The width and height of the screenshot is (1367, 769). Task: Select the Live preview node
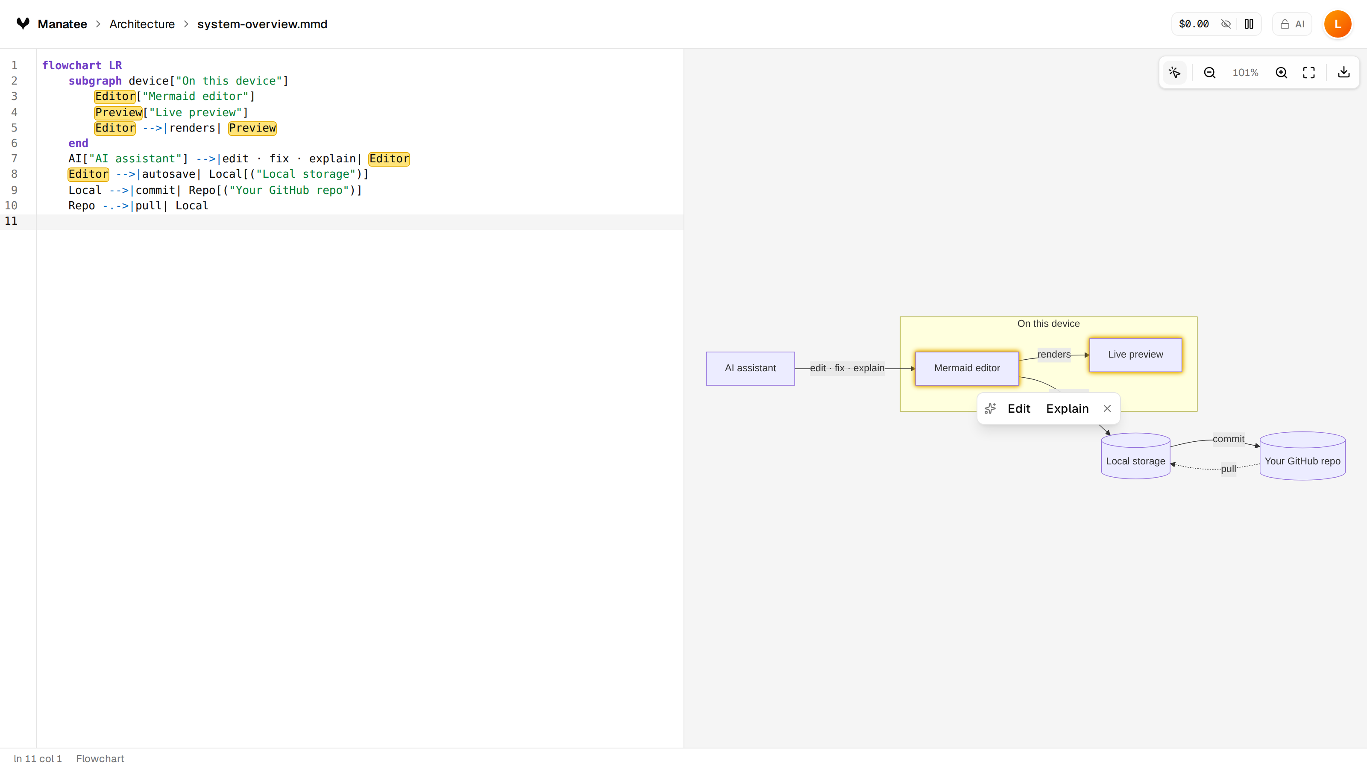[1135, 355]
